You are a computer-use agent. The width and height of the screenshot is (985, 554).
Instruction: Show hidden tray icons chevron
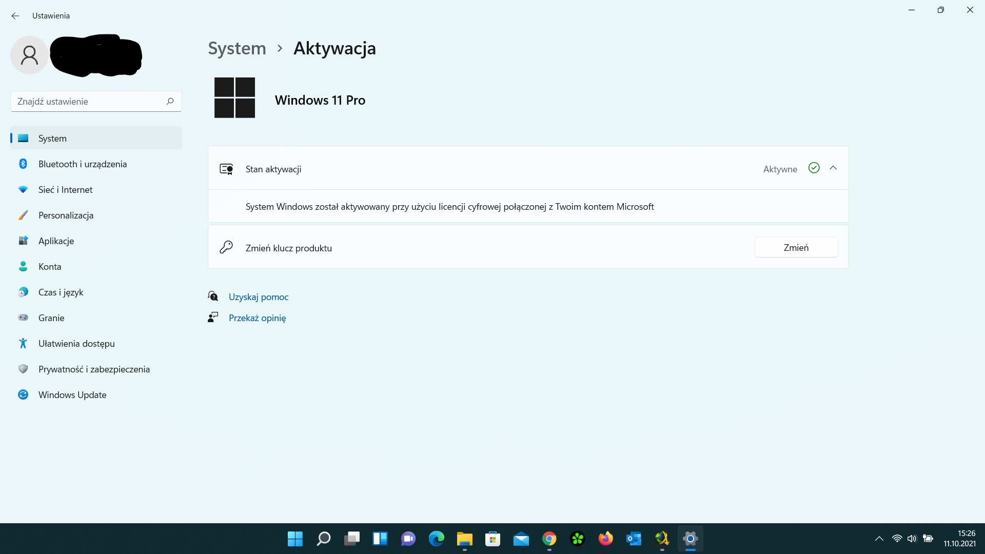(x=879, y=539)
